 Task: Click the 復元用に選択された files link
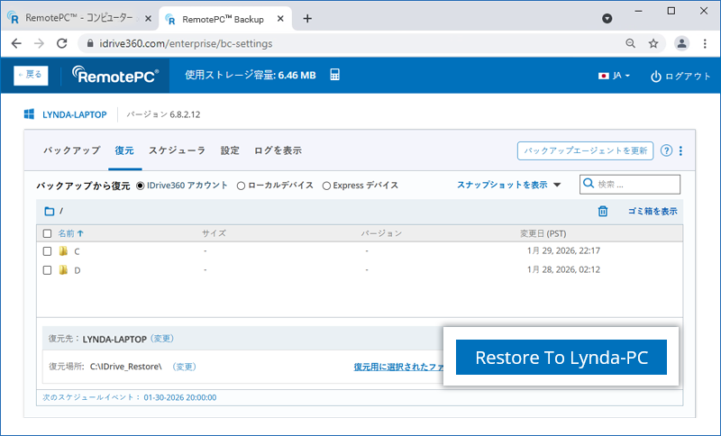(x=398, y=367)
